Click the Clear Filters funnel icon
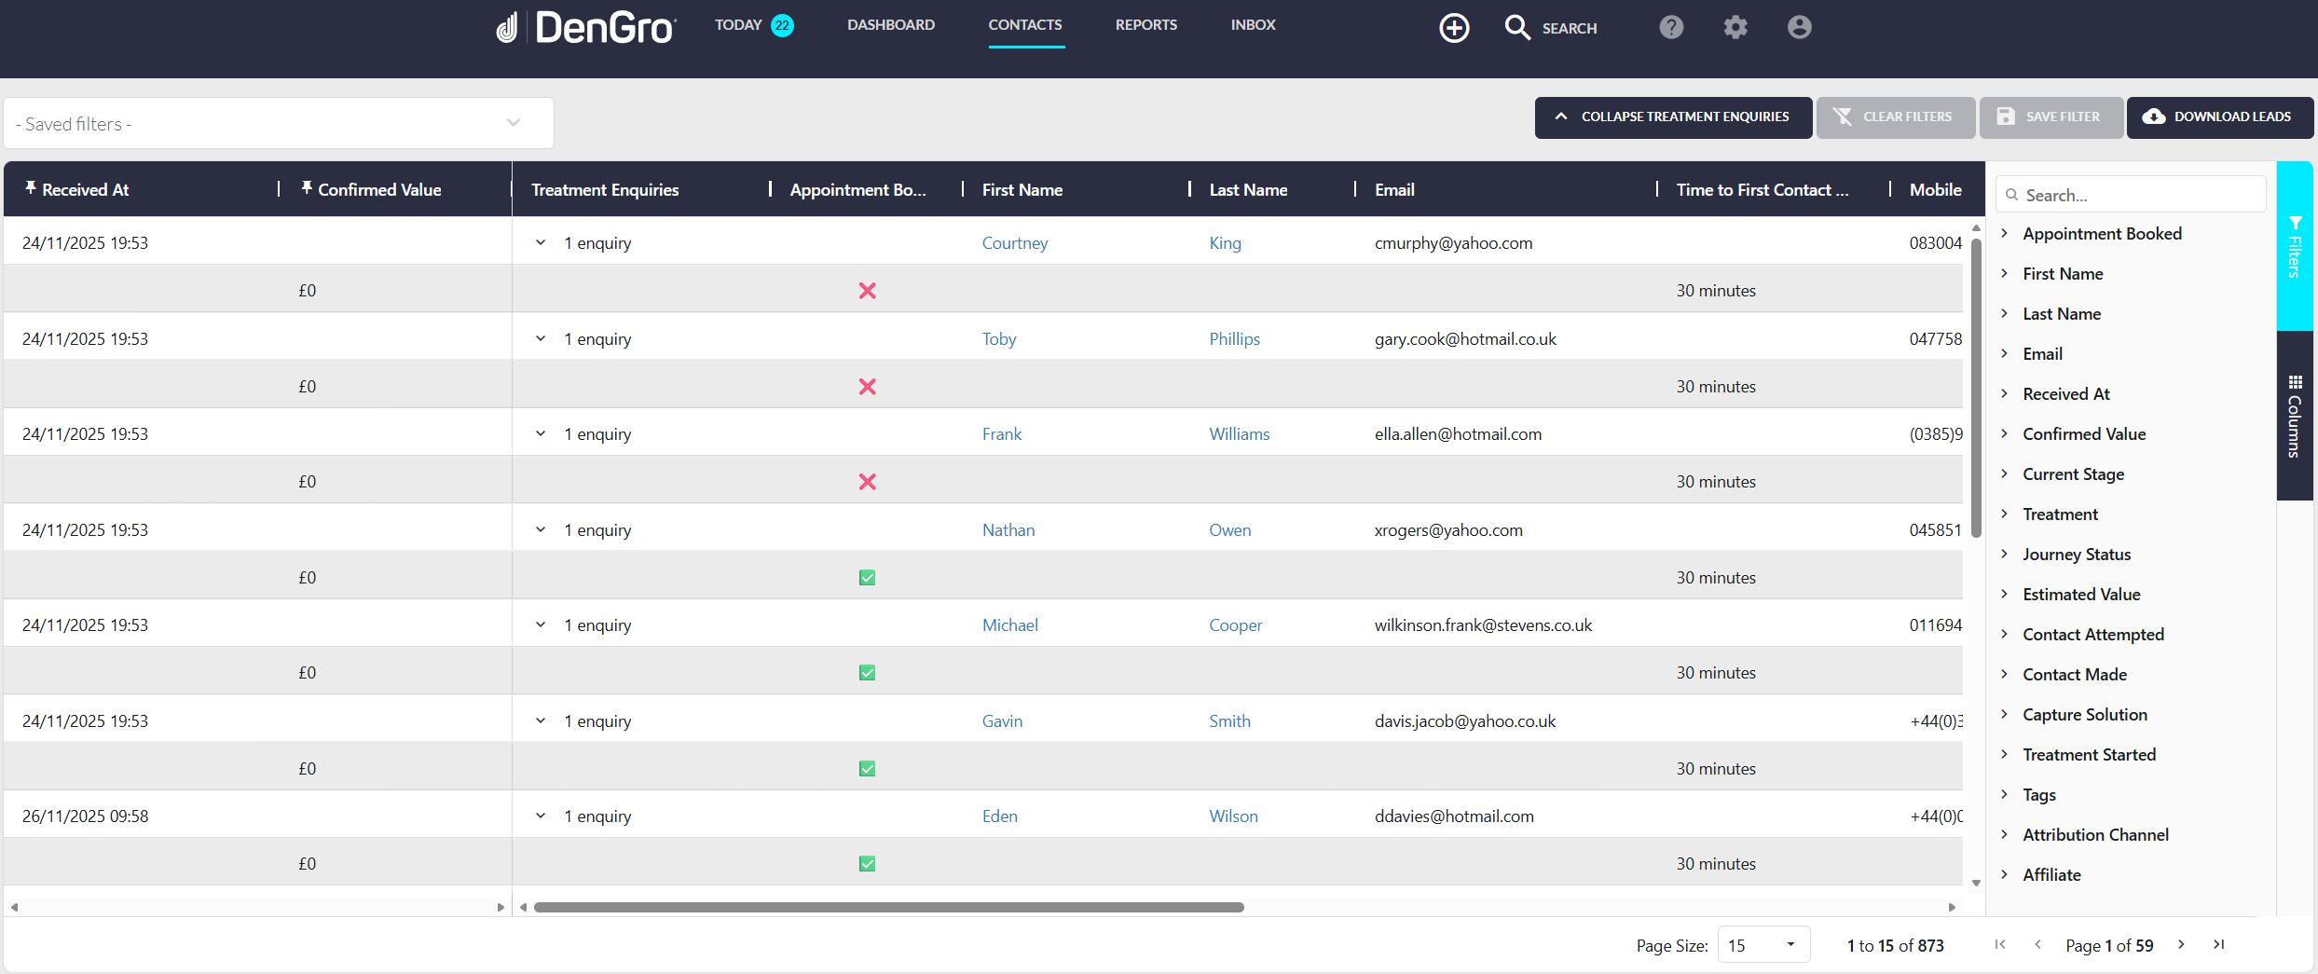This screenshot has height=974, width=2318. tap(1843, 117)
